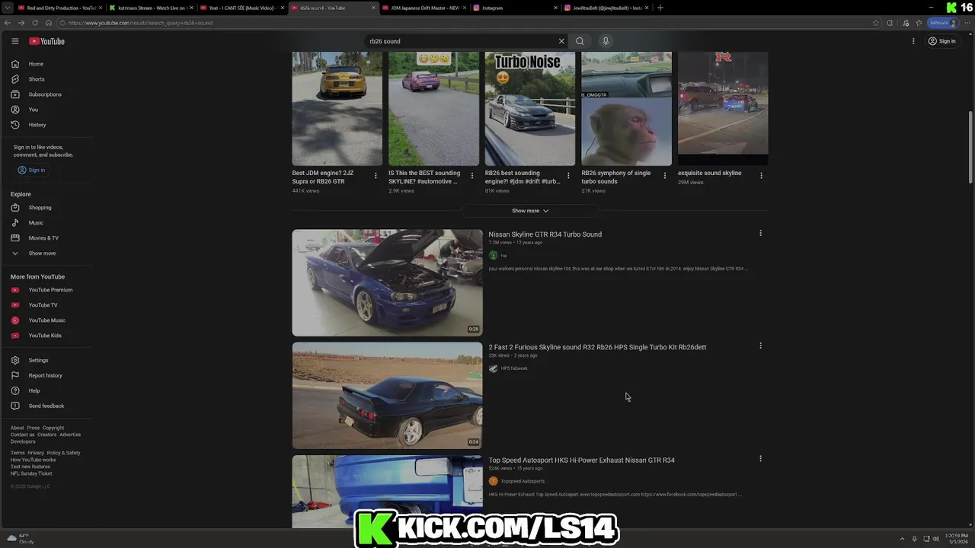Open Movies & TV under Explore
This screenshot has width=975, height=548.
(43, 238)
